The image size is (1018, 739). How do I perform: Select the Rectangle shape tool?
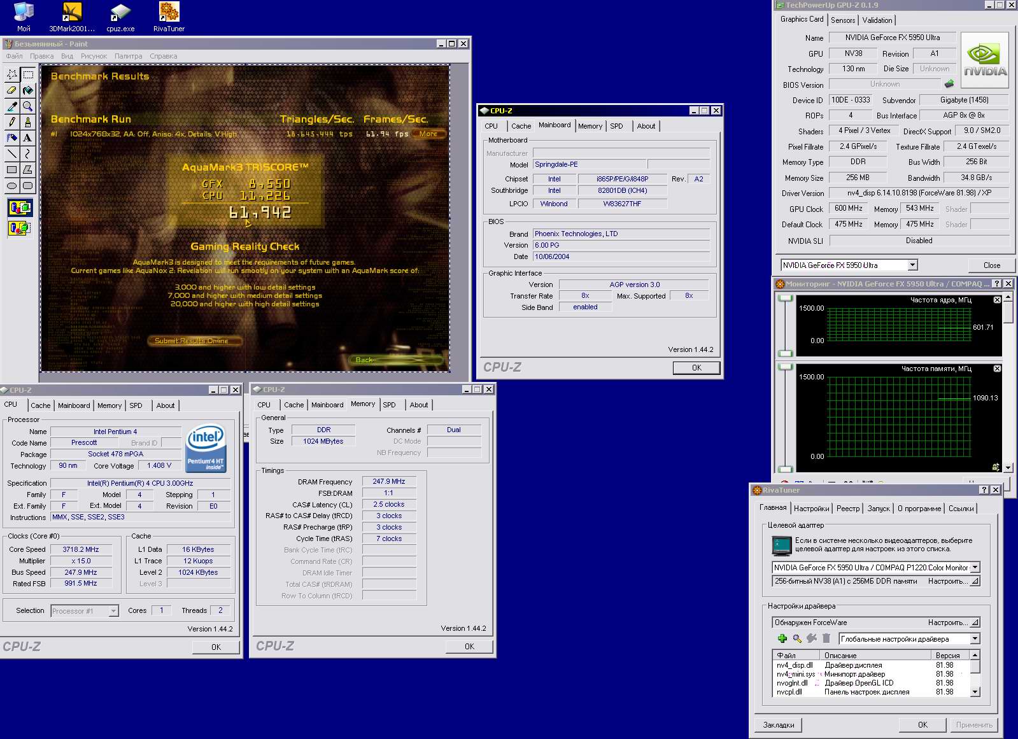(12, 169)
